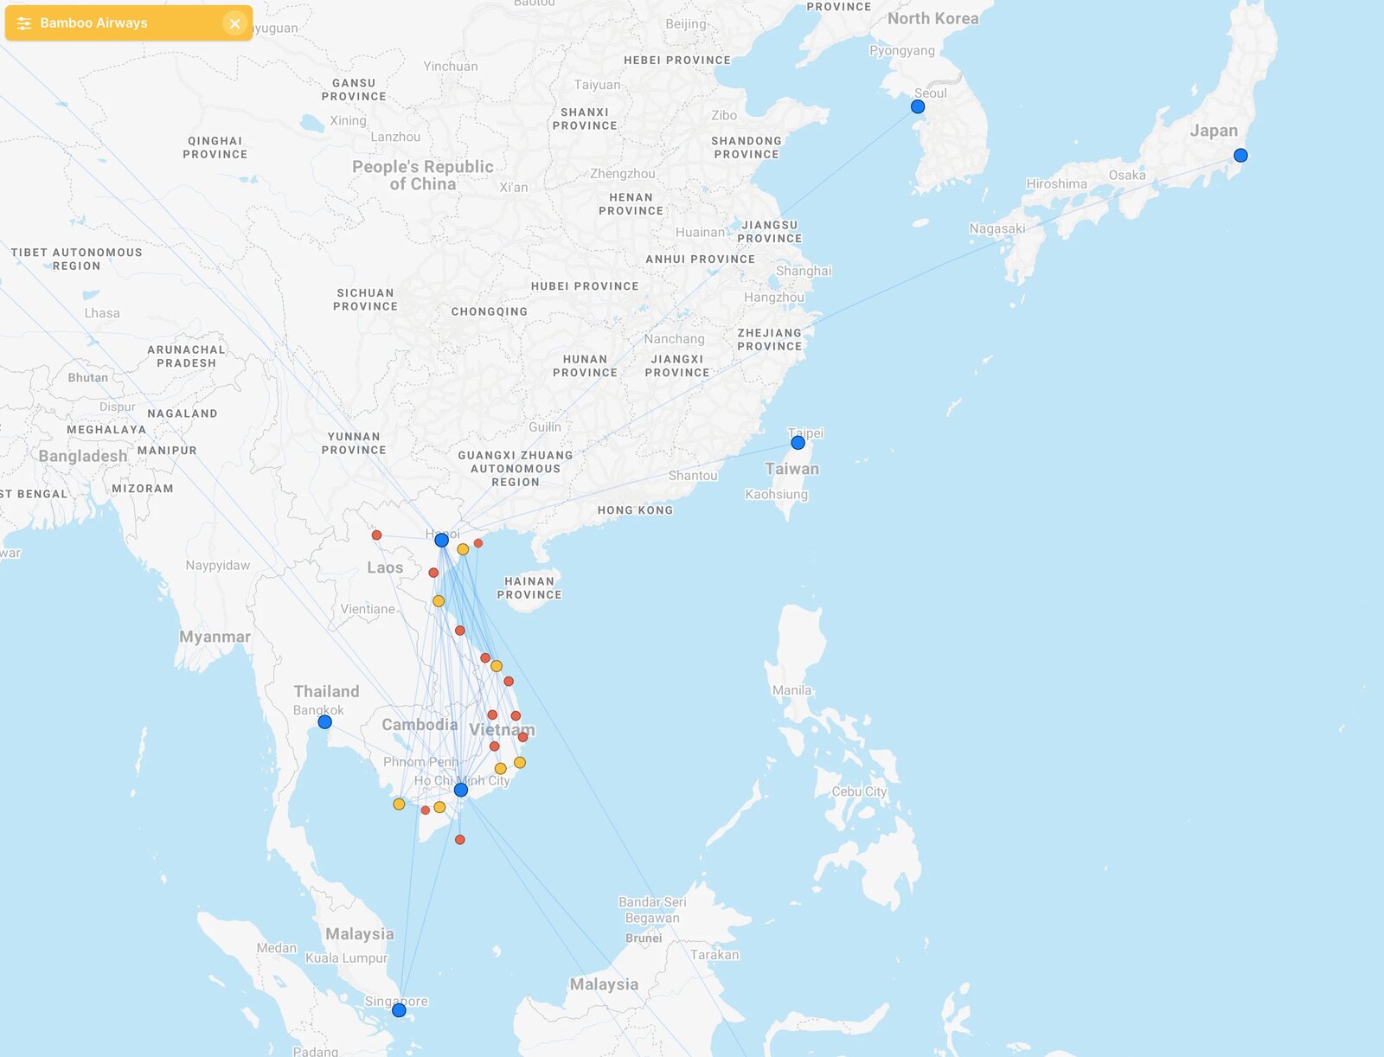This screenshot has width=1384, height=1057.
Task: Click the Bamboo Airways filter chip label
Action: [x=93, y=23]
